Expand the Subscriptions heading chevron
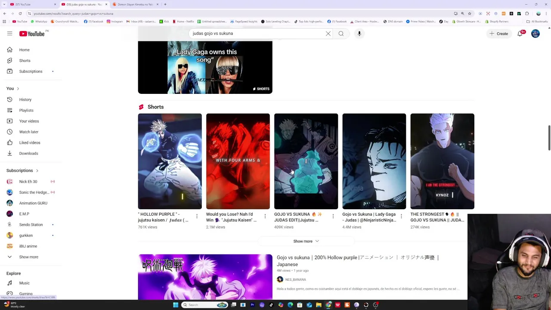This screenshot has width=551, height=310. coord(37,171)
